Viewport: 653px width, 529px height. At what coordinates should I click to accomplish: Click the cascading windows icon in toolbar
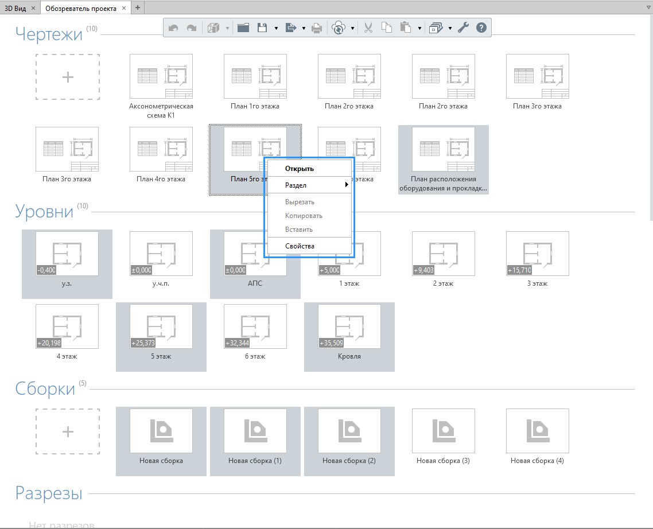(x=436, y=28)
